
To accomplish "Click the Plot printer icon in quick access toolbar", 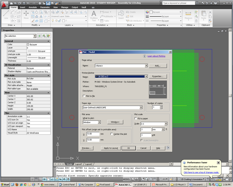I will [x=40, y=3].
